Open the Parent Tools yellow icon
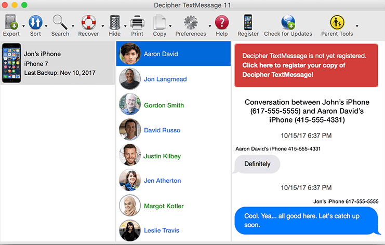Viewport: 385px width, 245px height. [337, 22]
